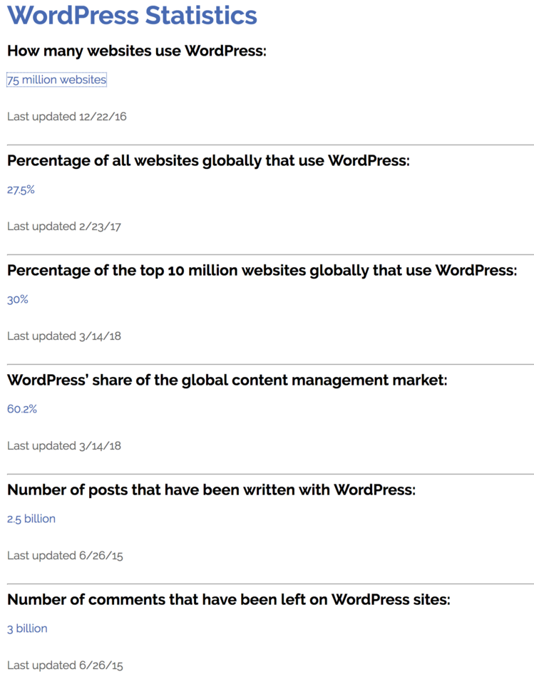
Task: Open the 60.2% market share link
Action: [22, 410]
